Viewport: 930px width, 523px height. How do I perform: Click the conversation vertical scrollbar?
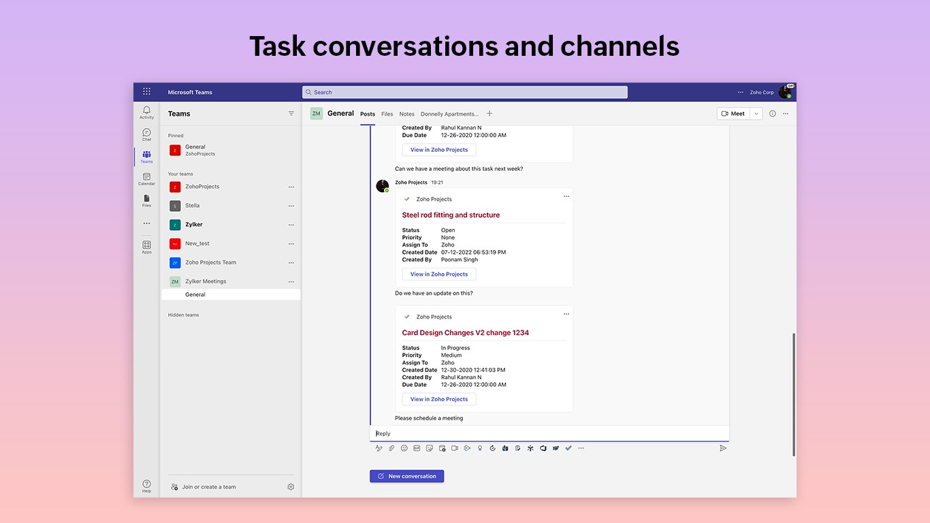794,395
